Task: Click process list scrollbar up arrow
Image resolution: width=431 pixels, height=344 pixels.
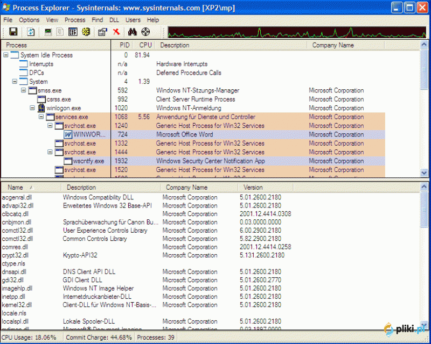Action: (424, 44)
